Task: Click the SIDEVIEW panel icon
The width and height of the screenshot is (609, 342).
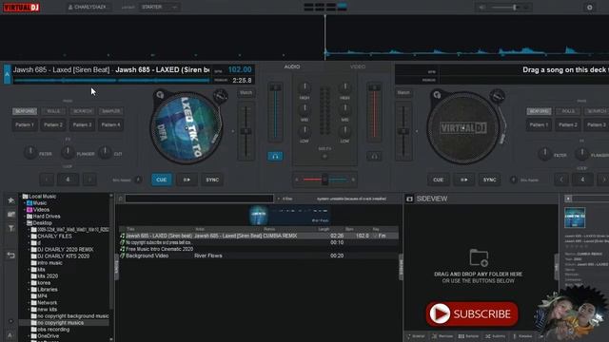Action: (409, 199)
